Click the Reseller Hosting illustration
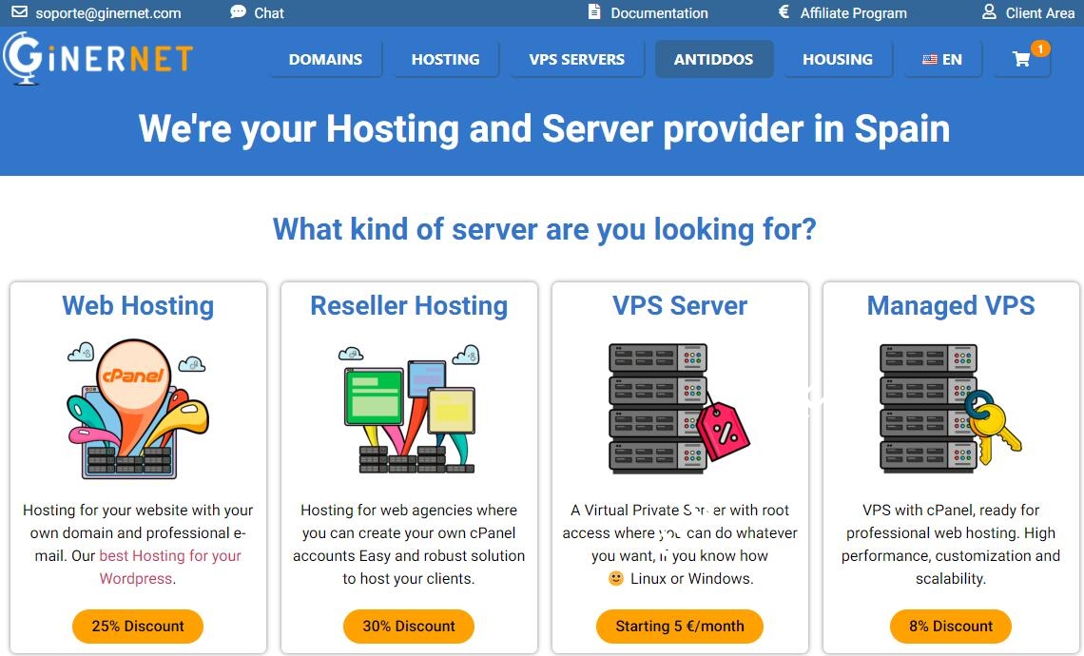 click(409, 409)
